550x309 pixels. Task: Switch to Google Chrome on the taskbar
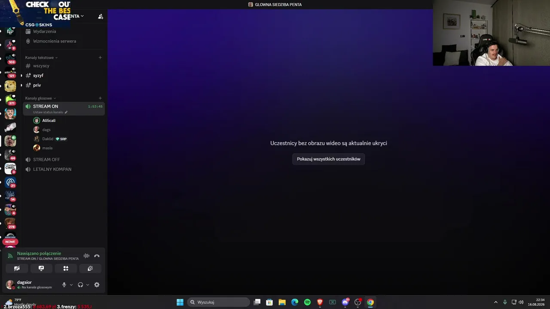[370, 302]
